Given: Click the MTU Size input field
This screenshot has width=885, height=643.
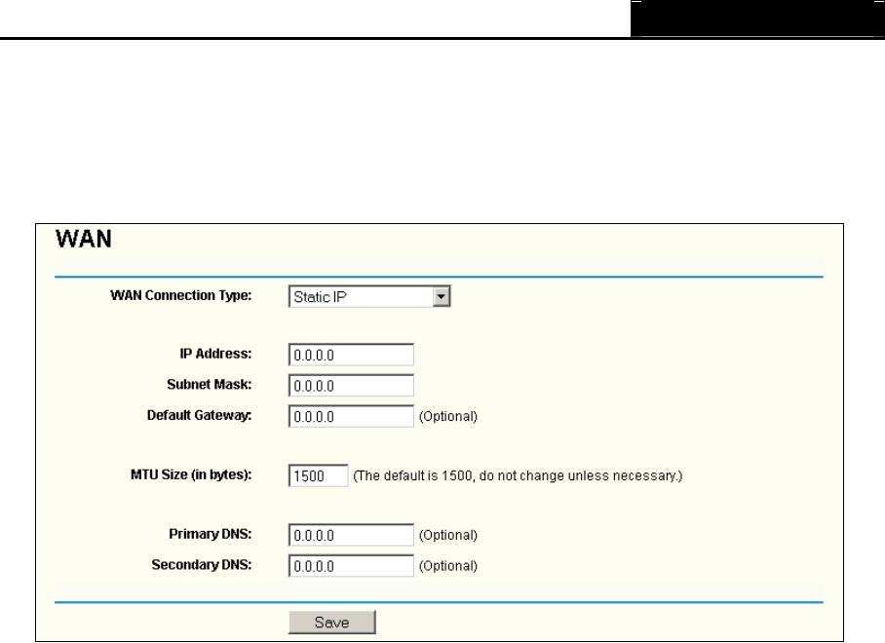Looking at the screenshot, I should coord(319,475).
